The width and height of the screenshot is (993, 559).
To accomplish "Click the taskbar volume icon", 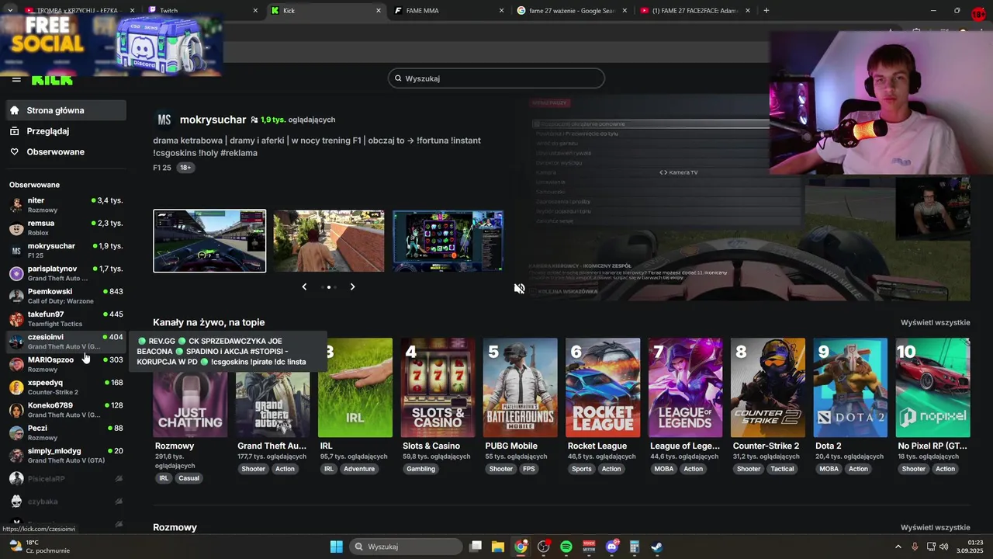I will point(944,547).
